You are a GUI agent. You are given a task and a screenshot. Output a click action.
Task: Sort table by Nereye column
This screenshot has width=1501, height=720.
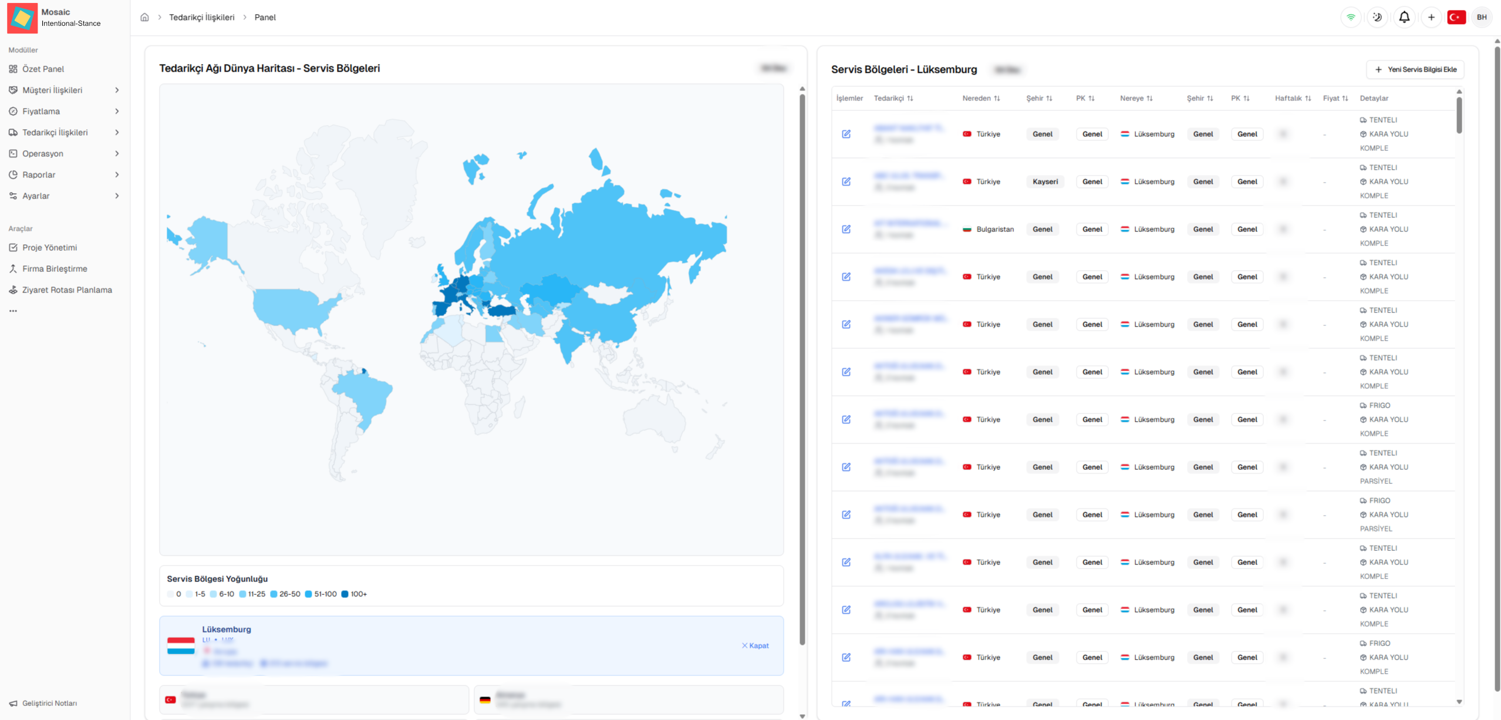click(x=1136, y=98)
